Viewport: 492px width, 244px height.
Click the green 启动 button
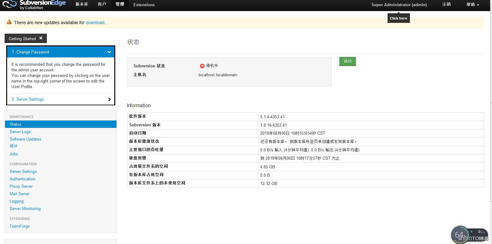[x=348, y=61]
